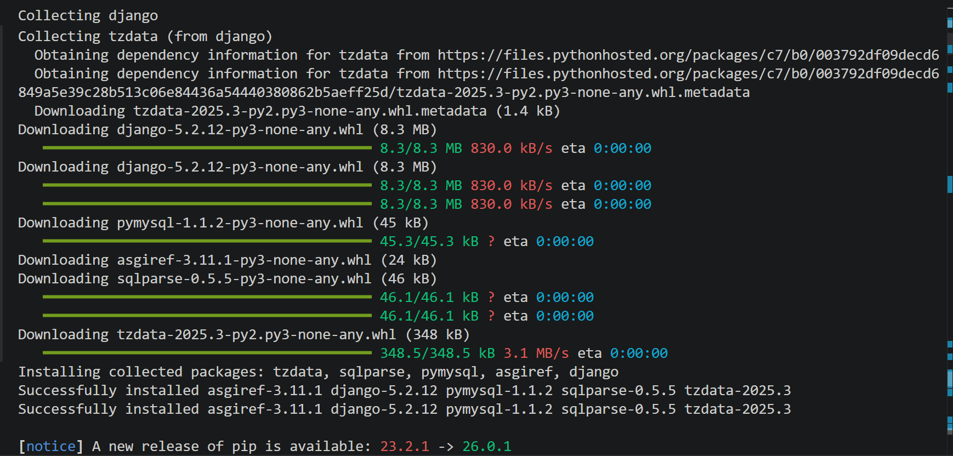Click "Downloading tzdata-2025.3-py2.py3-none-any.whl (348 kB)" line

click(244, 334)
